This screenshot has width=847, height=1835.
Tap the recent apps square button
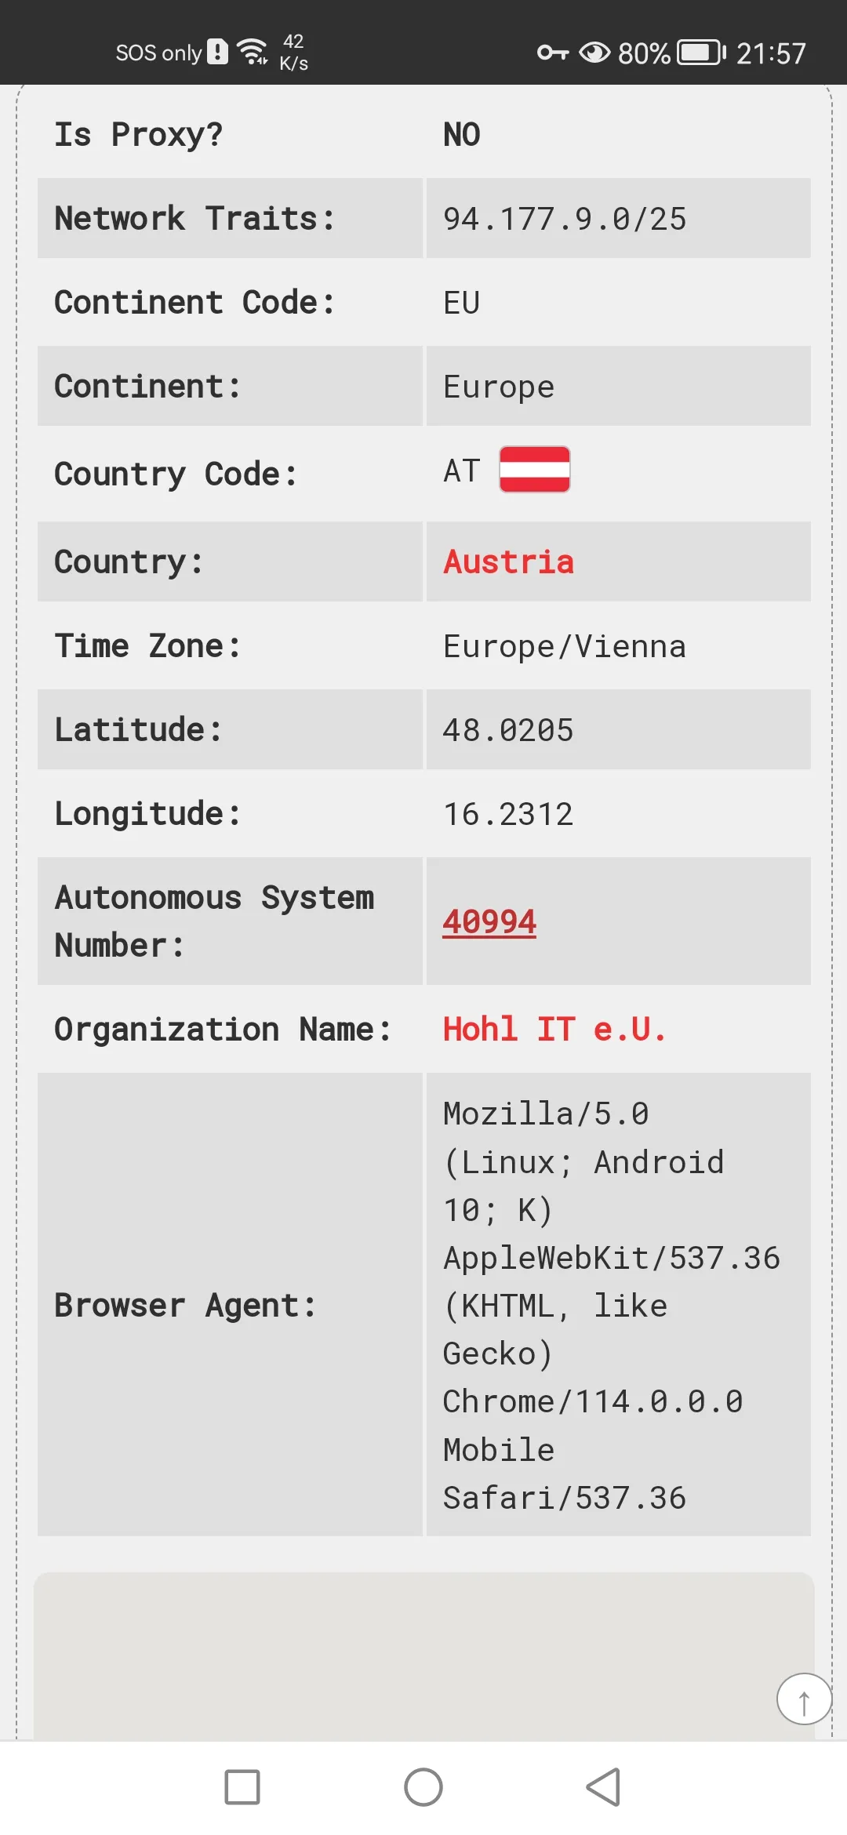pyautogui.click(x=242, y=1787)
